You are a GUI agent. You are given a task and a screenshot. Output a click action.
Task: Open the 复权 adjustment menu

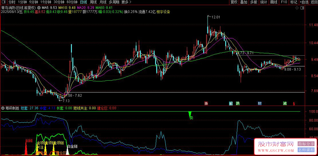tap(234, 2)
